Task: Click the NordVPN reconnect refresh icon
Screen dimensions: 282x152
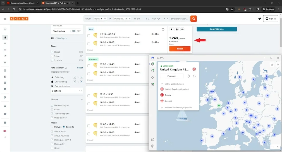Action: point(194,76)
